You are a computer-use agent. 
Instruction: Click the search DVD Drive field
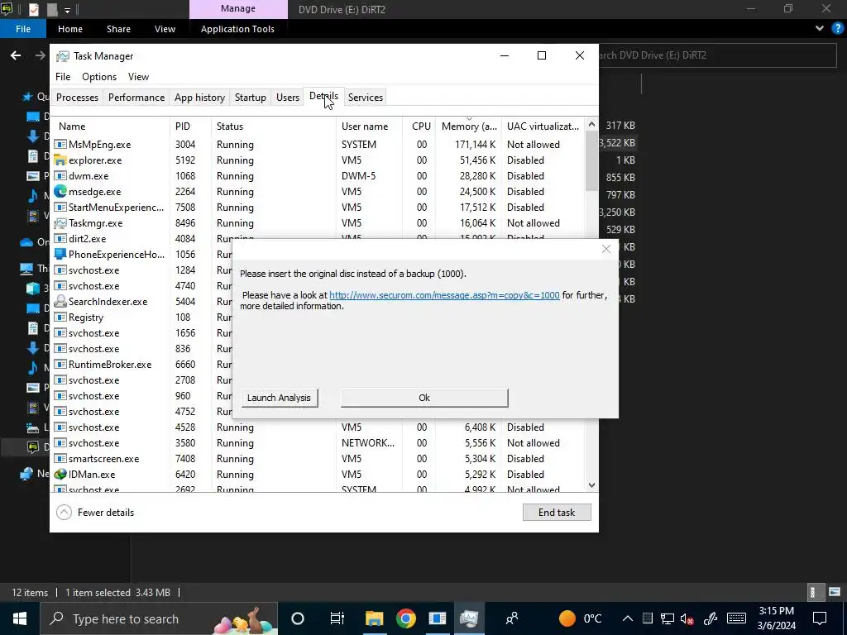(717, 55)
